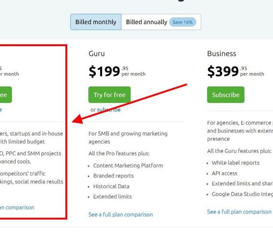Select the Billed monthly option
This screenshot has height=233, width=273.
point(96,22)
